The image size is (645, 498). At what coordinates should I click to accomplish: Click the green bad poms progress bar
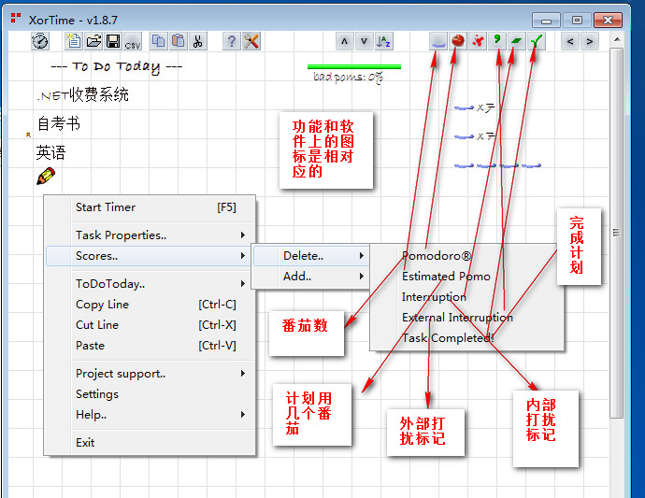click(x=353, y=66)
